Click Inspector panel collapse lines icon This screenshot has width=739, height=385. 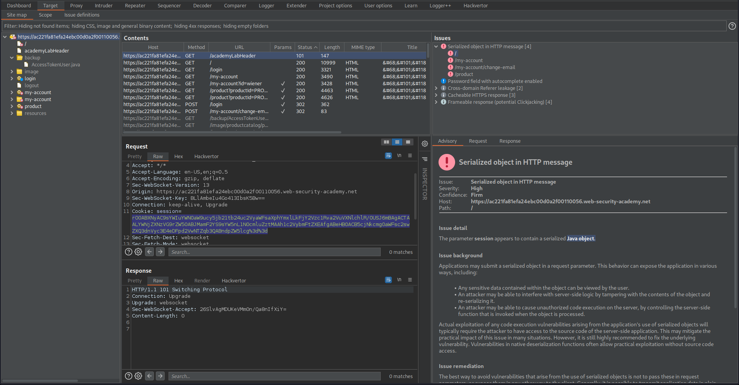pos(425,159)
